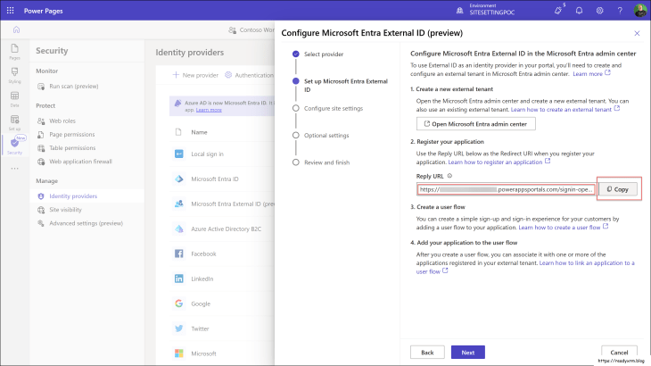Click the Microsoft provider logo icon

(x=179, y=354)
